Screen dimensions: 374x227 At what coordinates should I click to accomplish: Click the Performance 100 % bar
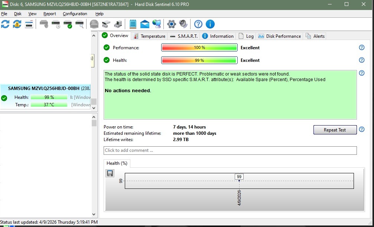[x=199, y=47]
